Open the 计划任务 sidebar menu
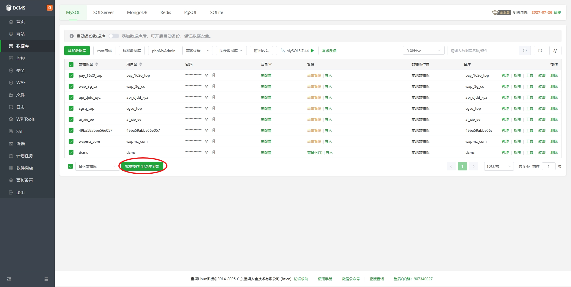Viewport: 571px width, 287px height. point(25,156)
